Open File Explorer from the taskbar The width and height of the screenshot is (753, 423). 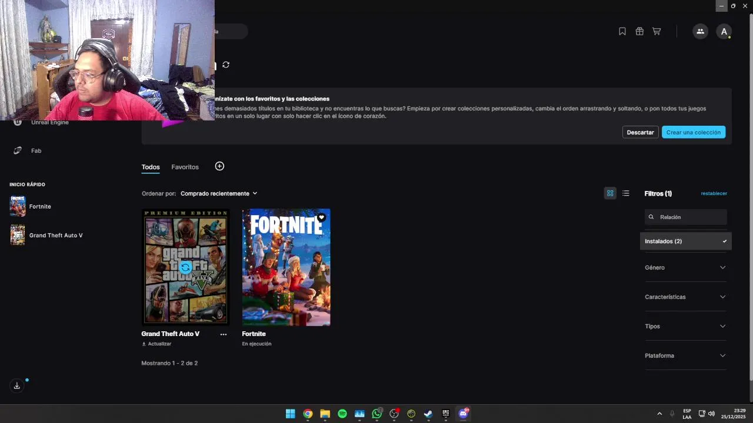coord(325,414)
